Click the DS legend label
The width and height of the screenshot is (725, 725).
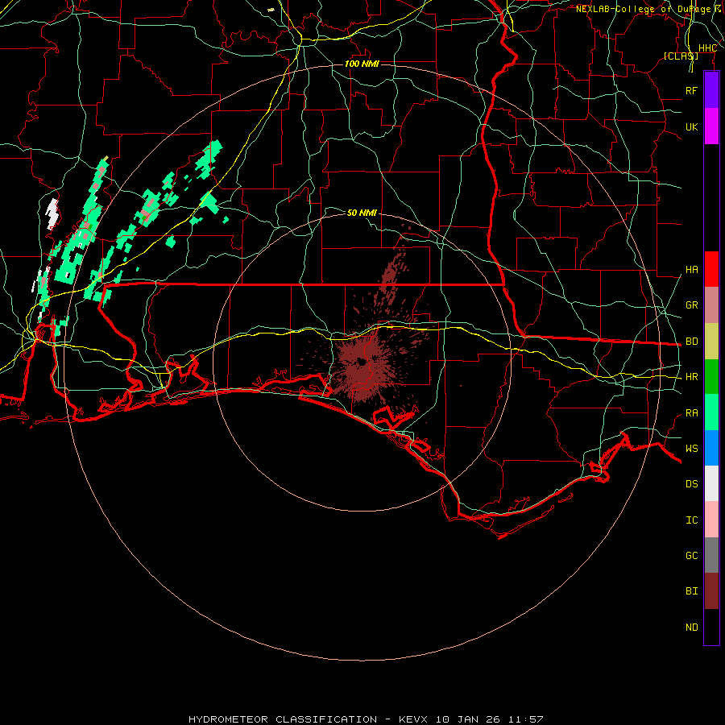pos(691,484)
